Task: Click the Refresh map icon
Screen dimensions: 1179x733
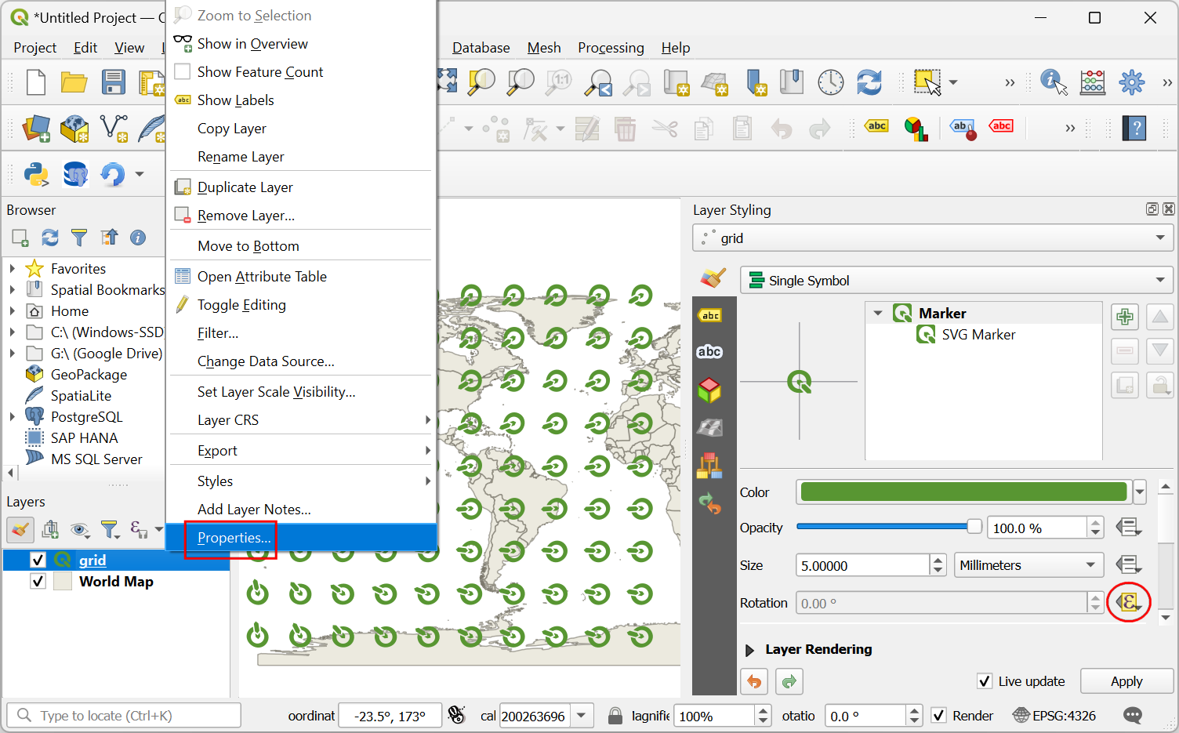Action: point(869,82)
